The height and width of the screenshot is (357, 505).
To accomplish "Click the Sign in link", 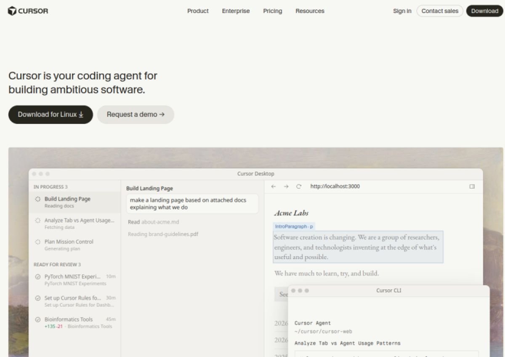I will 402,11.
